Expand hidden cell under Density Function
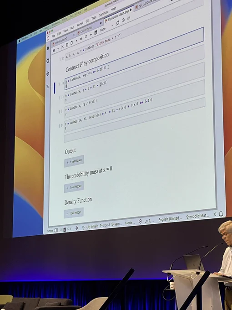 (x=74, y=213)
